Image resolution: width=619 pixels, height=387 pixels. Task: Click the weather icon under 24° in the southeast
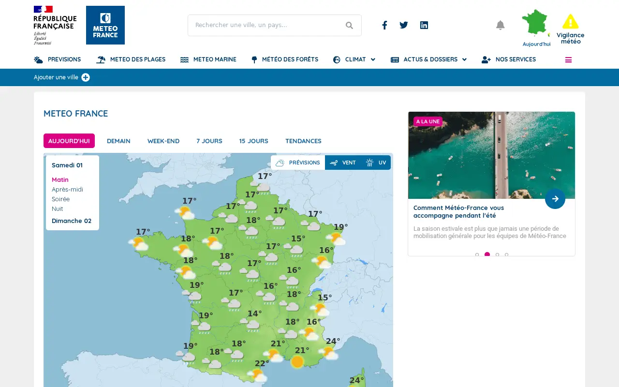click(329, 353)
